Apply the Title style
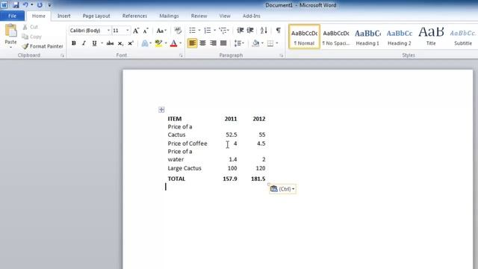Screen dimensions: 478x269 tap(431, 37)
